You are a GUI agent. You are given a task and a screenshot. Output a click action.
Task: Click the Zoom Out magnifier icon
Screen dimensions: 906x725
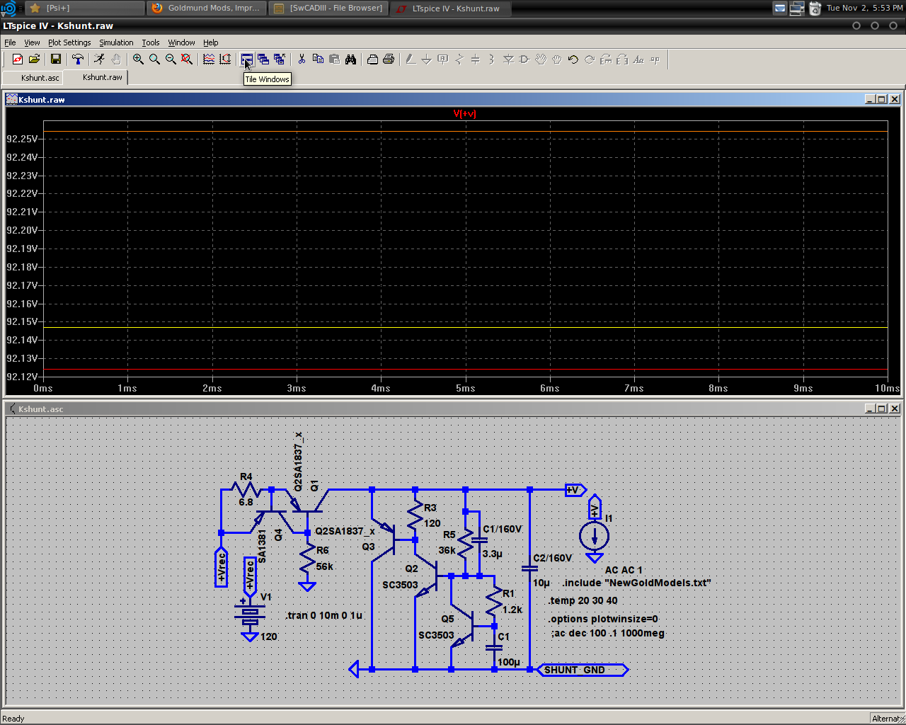[x=171, y=59]
